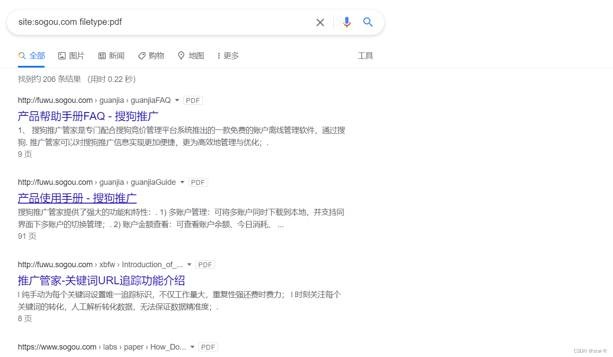
Task: Click the 全部 colored magnifier icon
Action: (x=22, y=56)
